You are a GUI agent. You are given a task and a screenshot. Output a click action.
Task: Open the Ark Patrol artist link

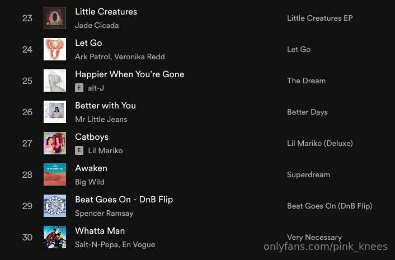click(x=92, y=56)
